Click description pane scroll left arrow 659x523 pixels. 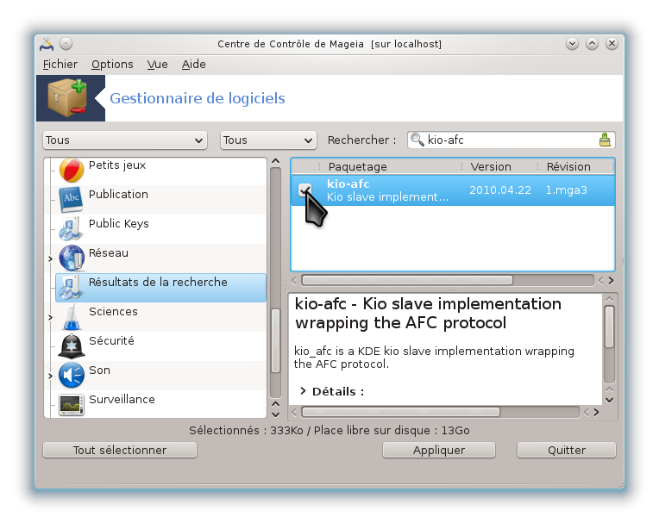pos(294,412)
